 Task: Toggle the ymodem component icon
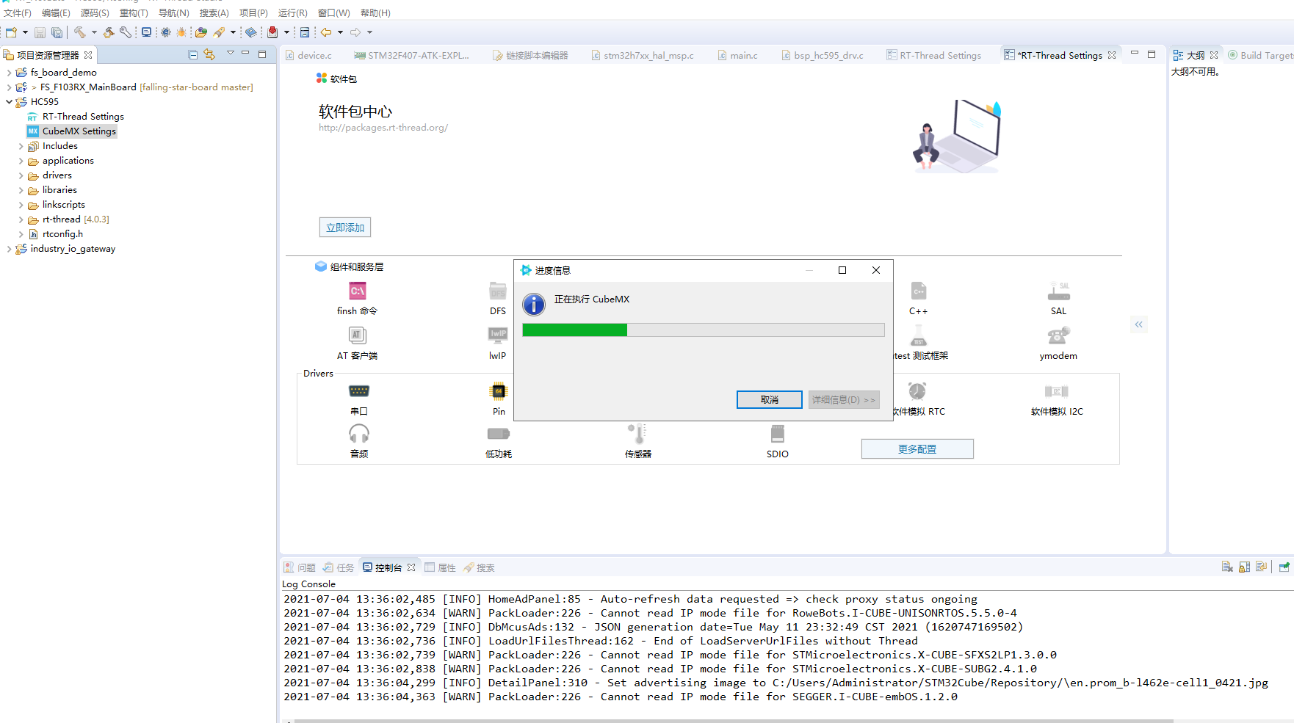pyautogui.click(x=1058, y=336)
